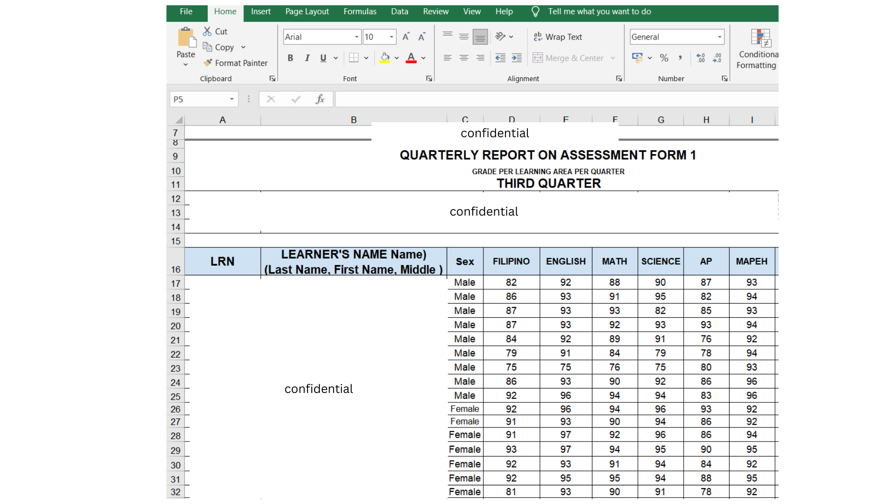Click the Borders icon
Image resolution: width=896 pixels, height=504 pixels.
tap(354, 58)
